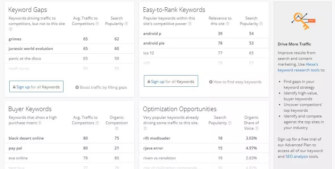Select jurassic world evolution keyword

[31, 49]
